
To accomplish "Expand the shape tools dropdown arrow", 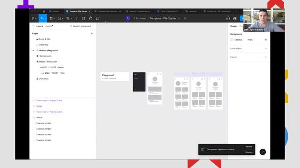I will click(63, 19).
